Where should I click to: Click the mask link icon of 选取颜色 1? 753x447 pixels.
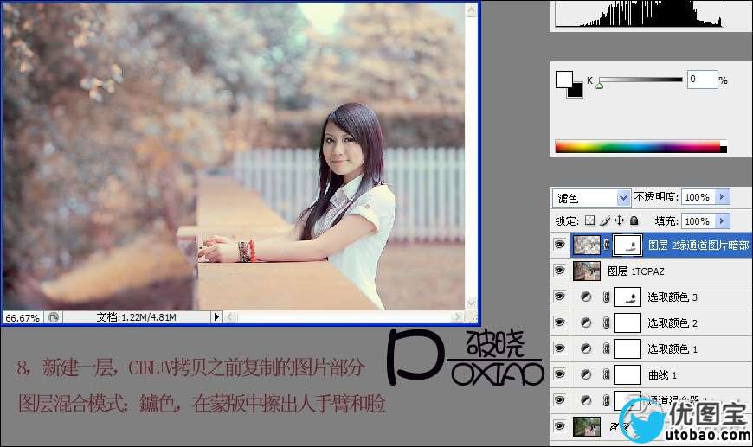pyautogui.click(x=607, y=348)
